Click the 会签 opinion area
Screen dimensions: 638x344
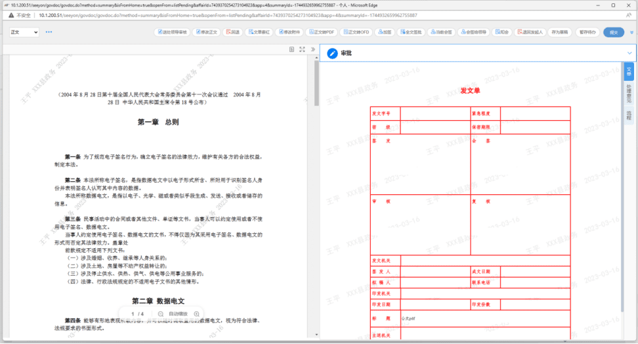click(521, 165)
